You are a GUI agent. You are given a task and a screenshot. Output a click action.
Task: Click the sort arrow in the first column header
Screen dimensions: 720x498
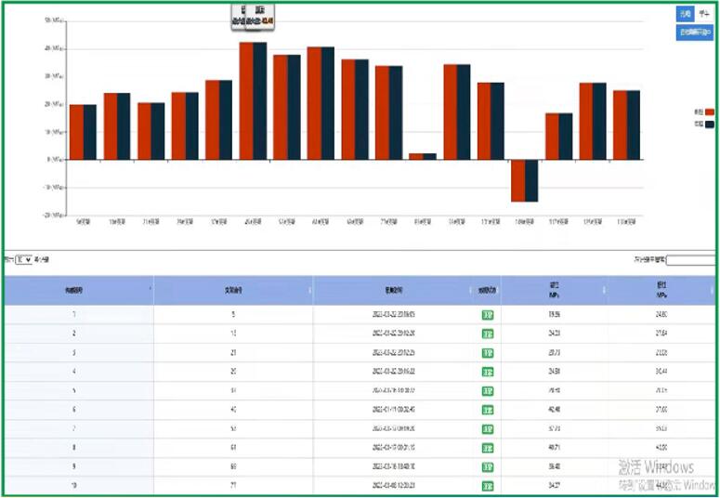(151, 291)
